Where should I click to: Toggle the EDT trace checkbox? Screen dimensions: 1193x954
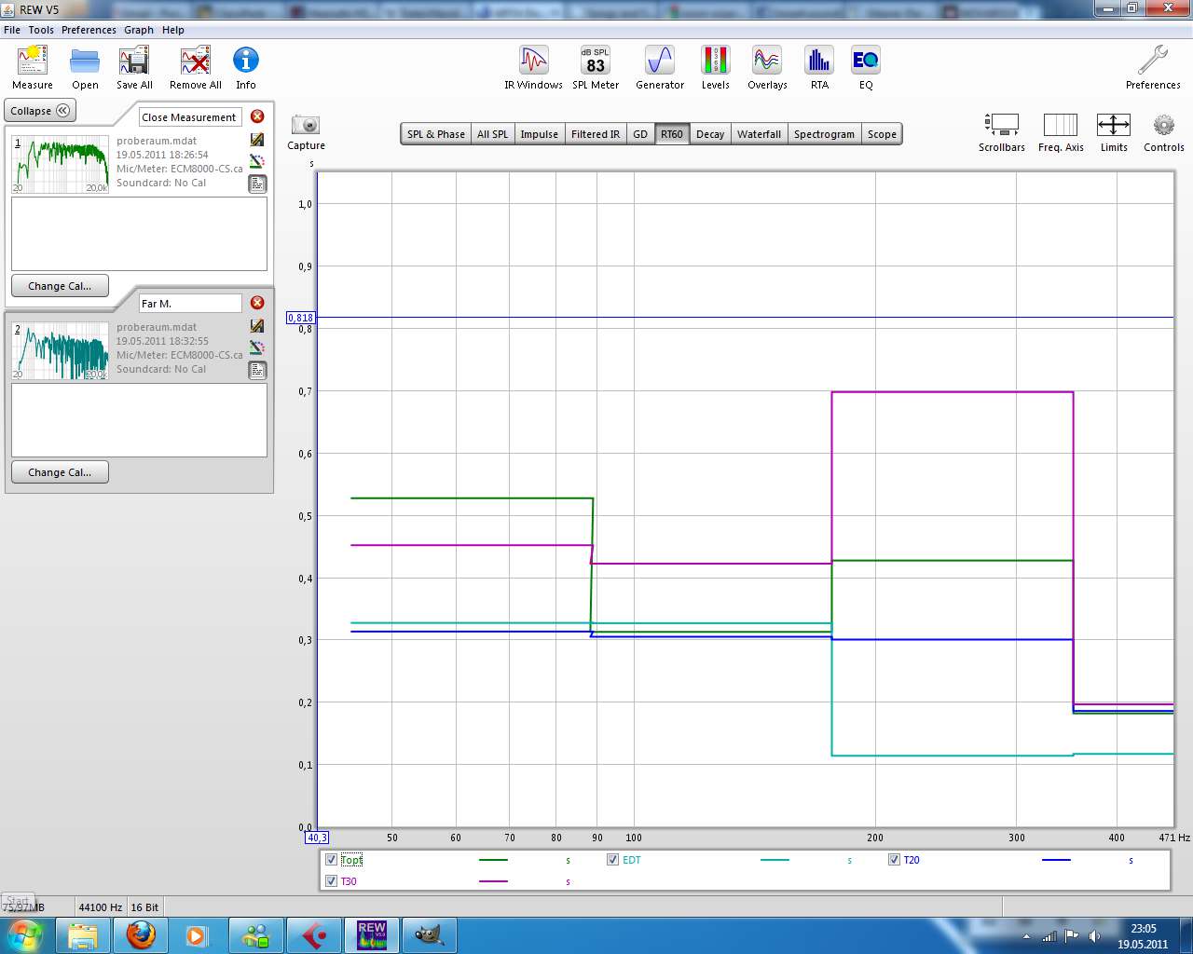(x=612, y=860)
